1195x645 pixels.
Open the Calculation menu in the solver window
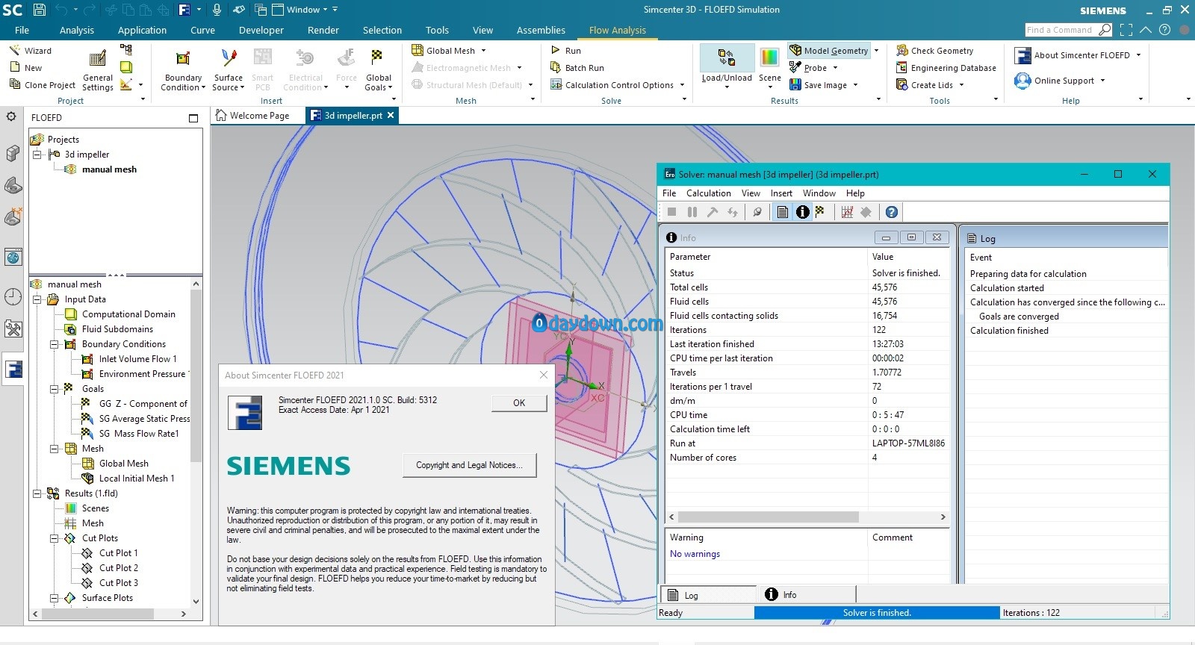tap(709, 193)
